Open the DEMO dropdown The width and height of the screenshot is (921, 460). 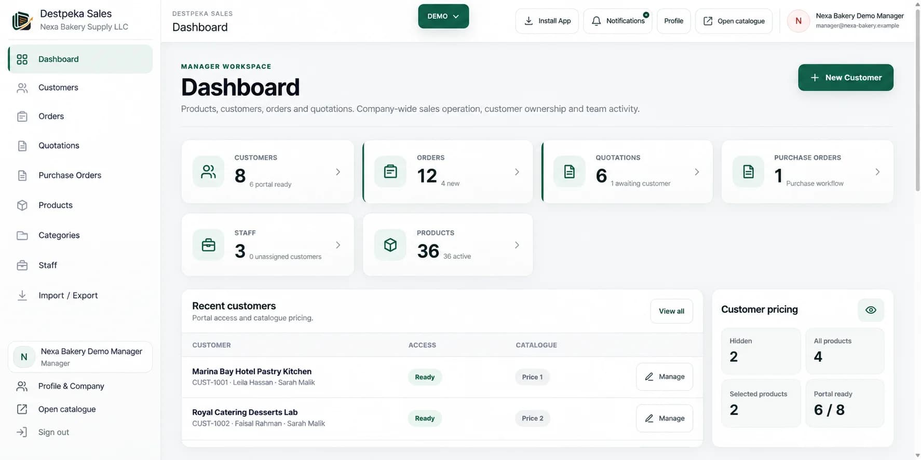(443, 16)
